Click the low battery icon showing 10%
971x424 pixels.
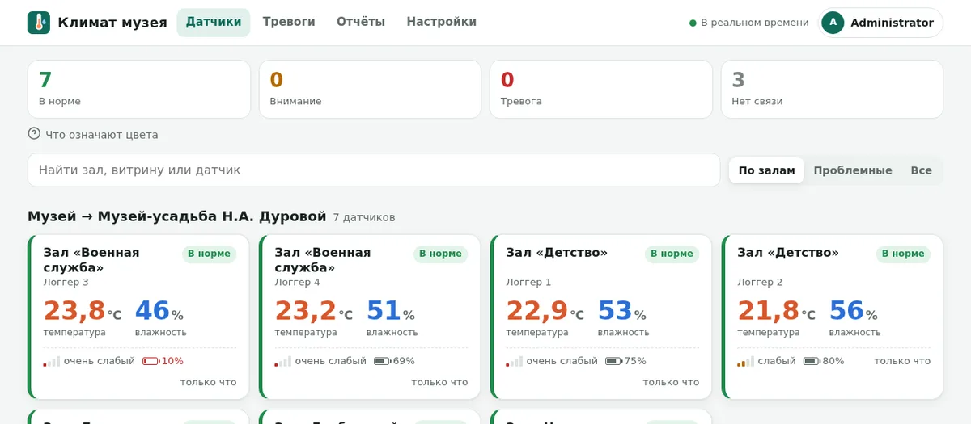click(151, 361)
